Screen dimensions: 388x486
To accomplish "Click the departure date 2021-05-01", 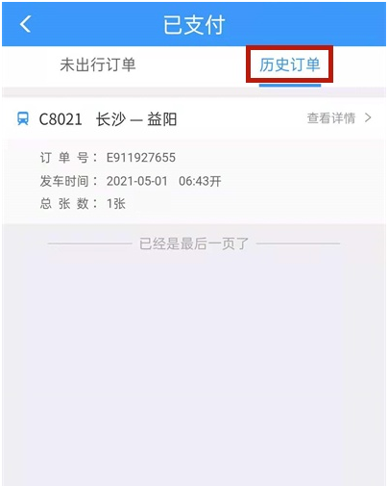I will 137,181.
